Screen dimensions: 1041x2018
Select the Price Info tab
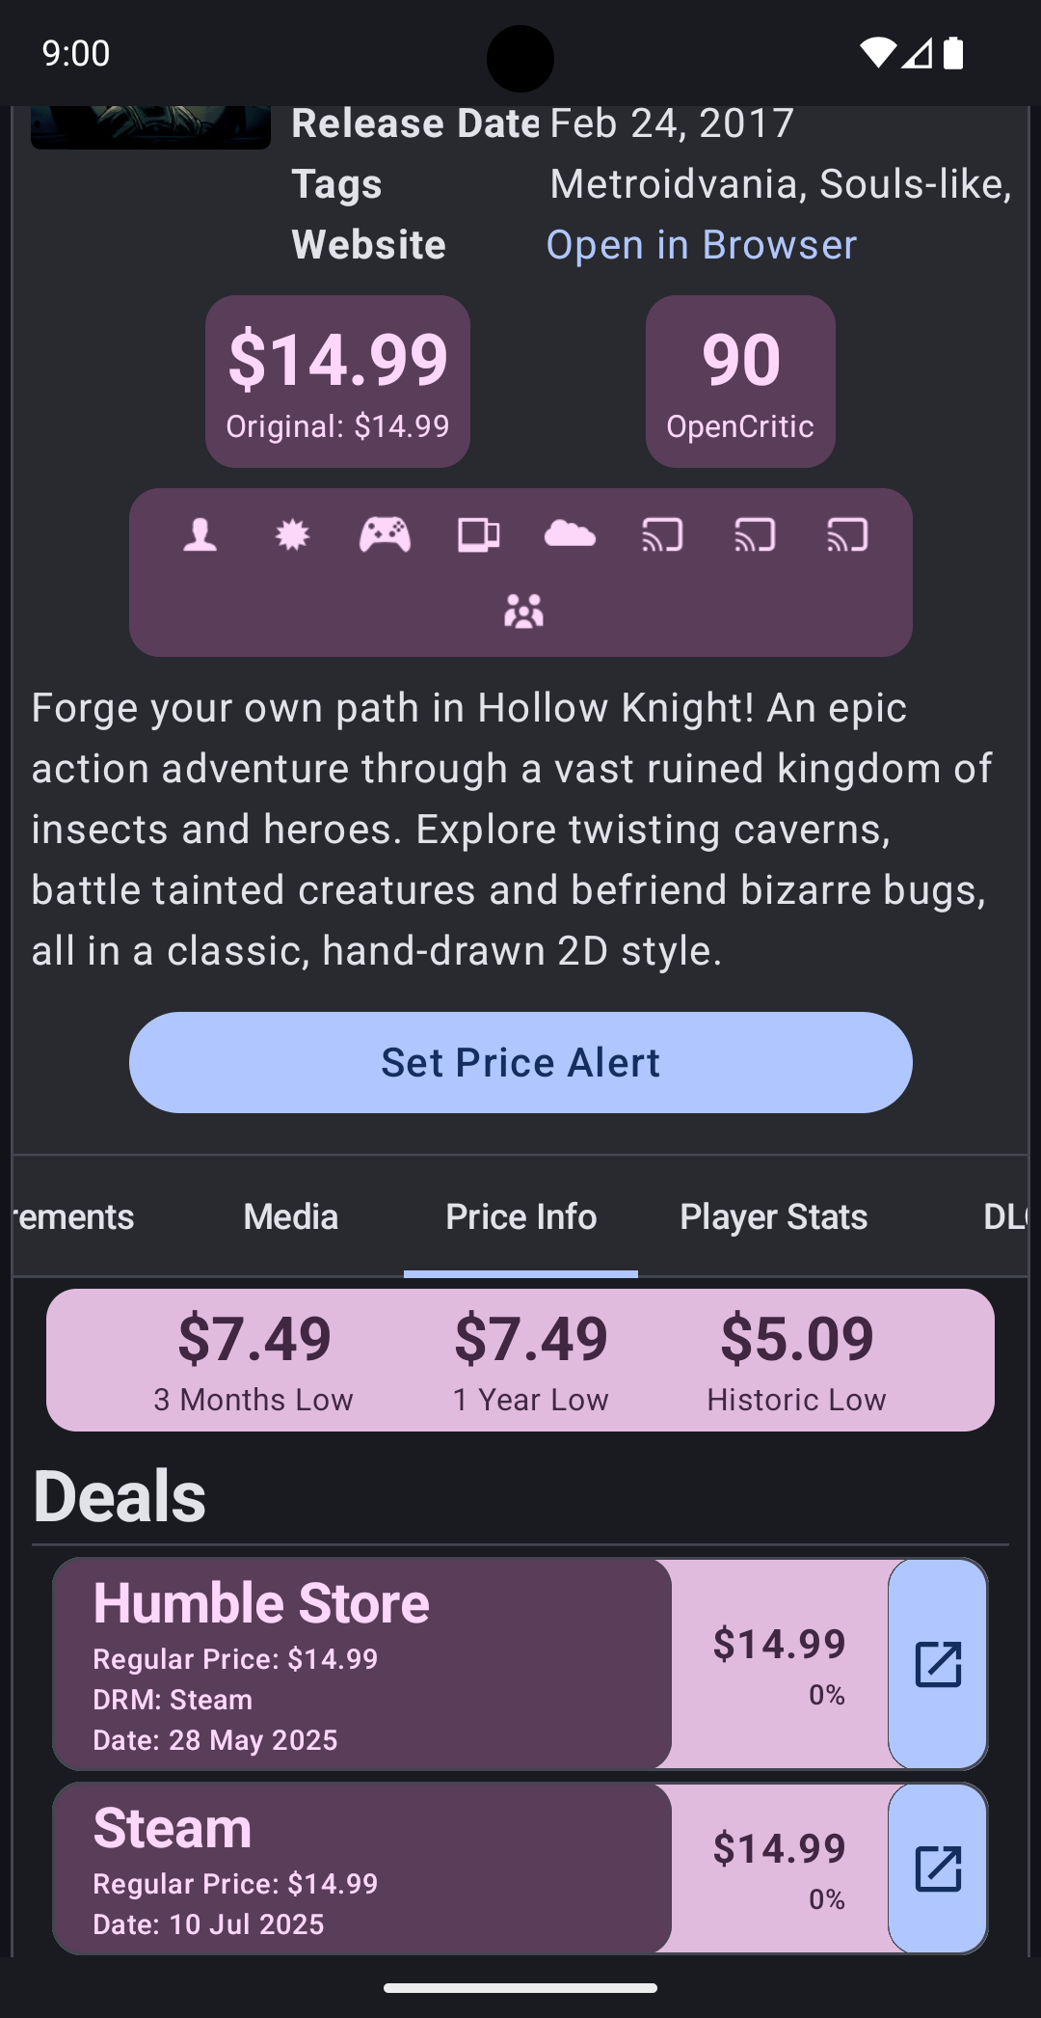click(x=520, y=1216)
